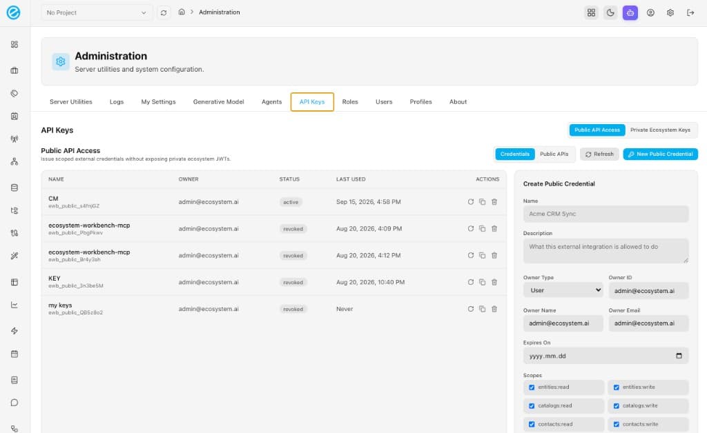Open the line chart sidebar icon

[x=14, y=305]
